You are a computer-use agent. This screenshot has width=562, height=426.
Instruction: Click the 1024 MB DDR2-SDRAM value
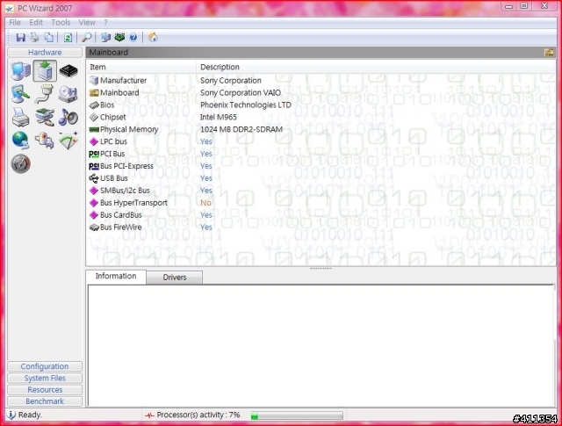tap(241, 129)
